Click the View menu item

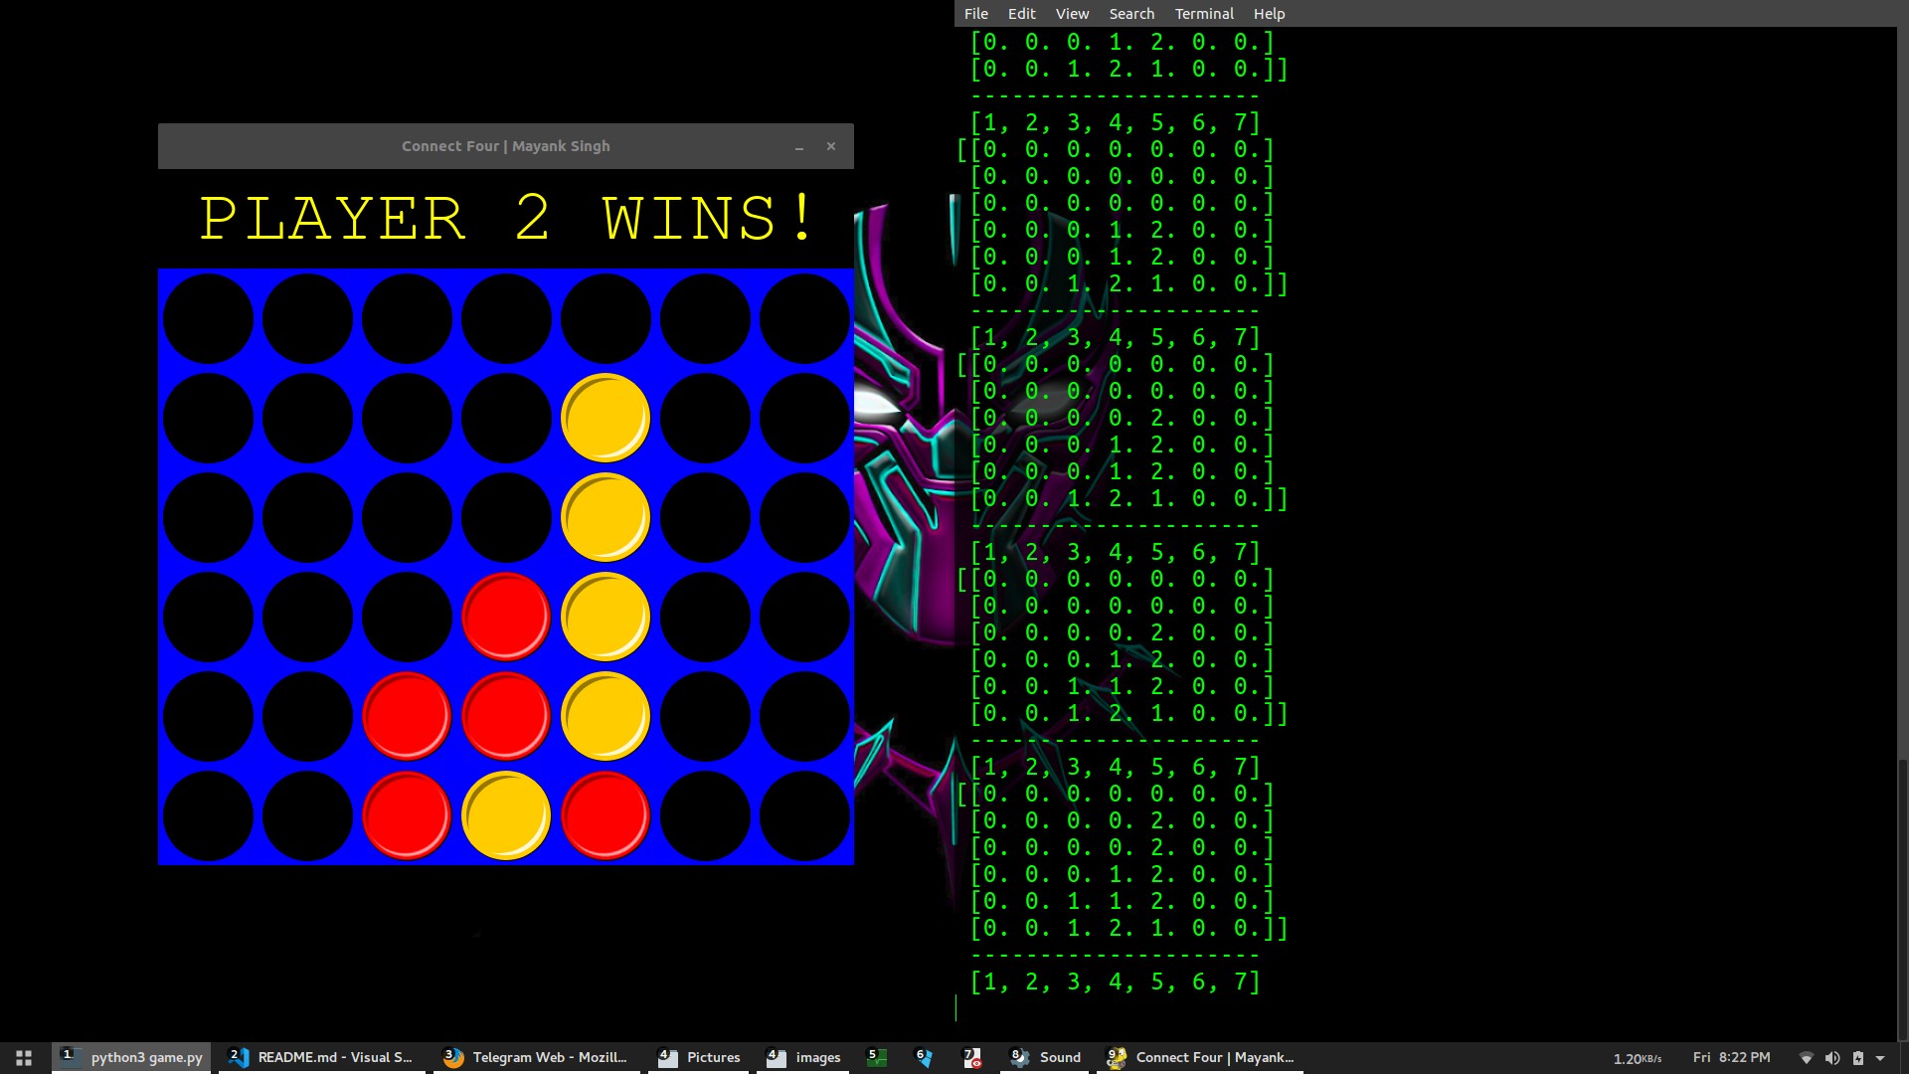tap(1073, 13)
